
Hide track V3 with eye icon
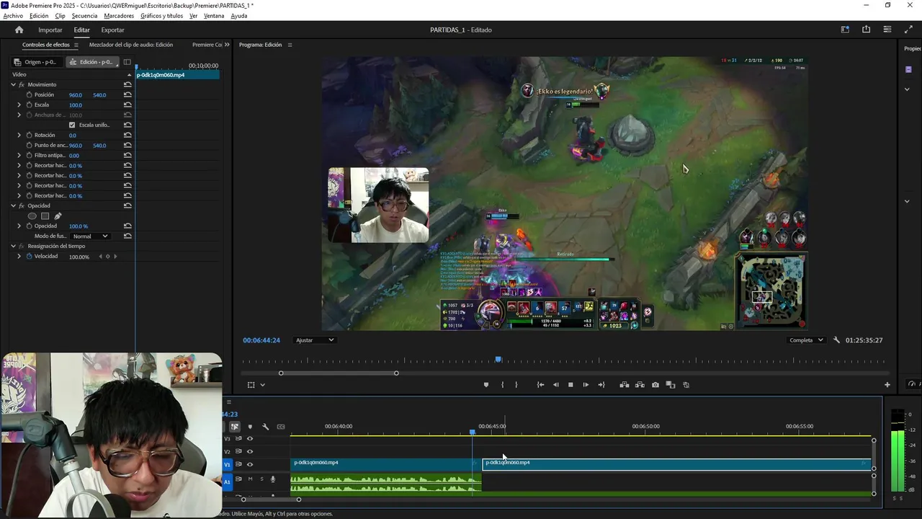point(250,438)
